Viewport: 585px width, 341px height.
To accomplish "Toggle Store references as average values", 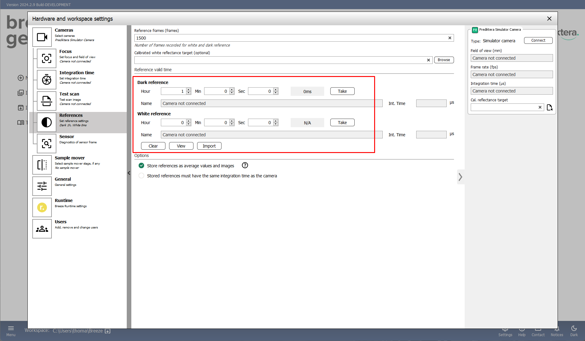I will (x=141, y=165).
